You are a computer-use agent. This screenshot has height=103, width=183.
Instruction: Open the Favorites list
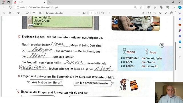point(155,7)
